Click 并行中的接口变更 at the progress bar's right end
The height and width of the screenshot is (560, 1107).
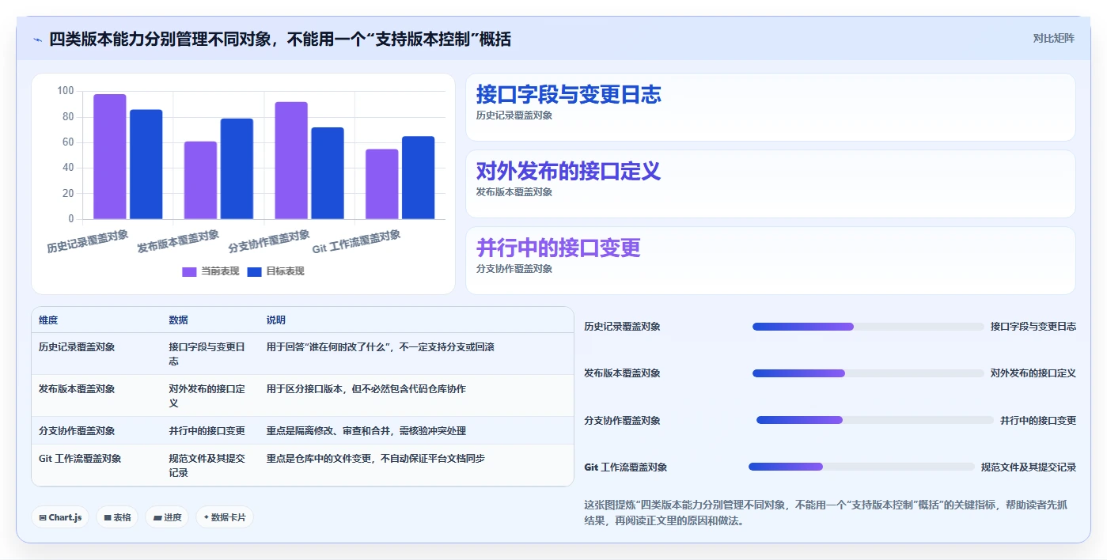[x=1038, y=421]
